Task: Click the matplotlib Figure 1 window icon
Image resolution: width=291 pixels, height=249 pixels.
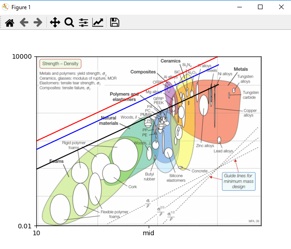Action: pyautogui.click(x=6, y=7)
